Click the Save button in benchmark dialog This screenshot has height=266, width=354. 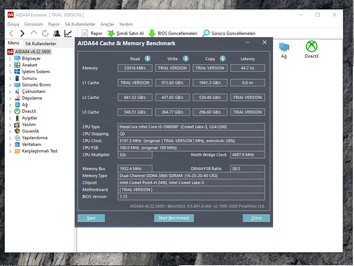click(x=91, y=218)
